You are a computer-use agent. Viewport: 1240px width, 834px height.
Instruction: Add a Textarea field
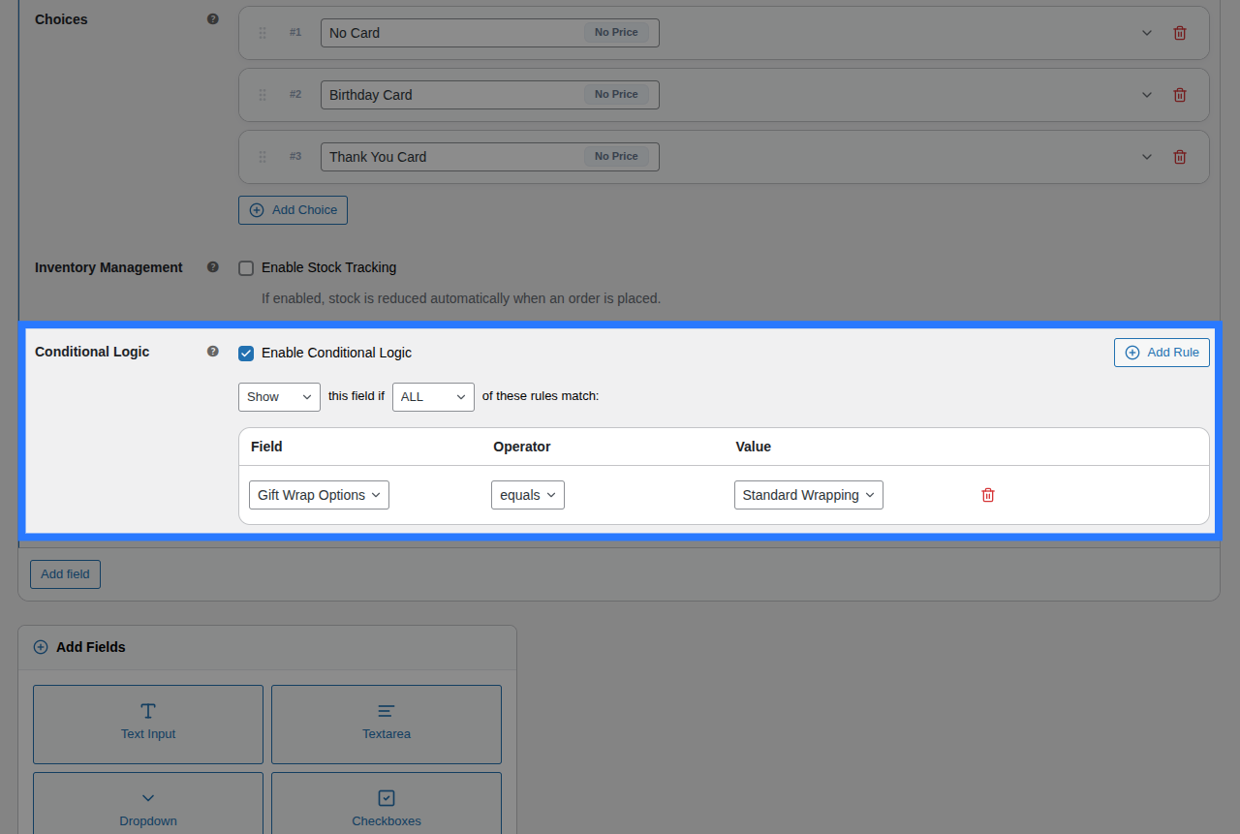[387, 725]
